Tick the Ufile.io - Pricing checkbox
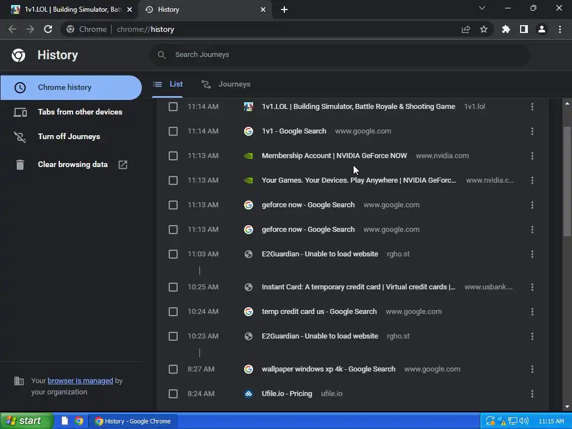Image resolution: width=572 pixels, height=429 pixels. pos(173,394)
